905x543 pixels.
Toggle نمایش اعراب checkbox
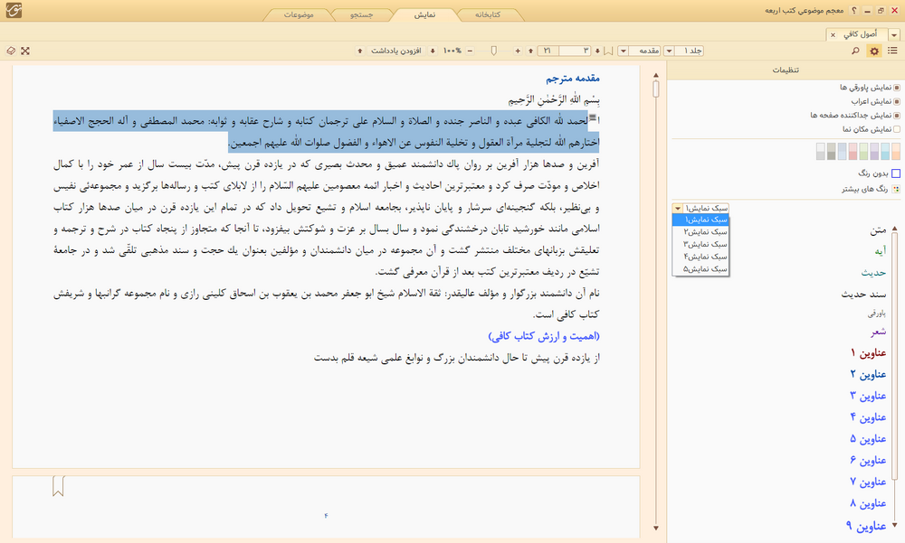[896, 101]
